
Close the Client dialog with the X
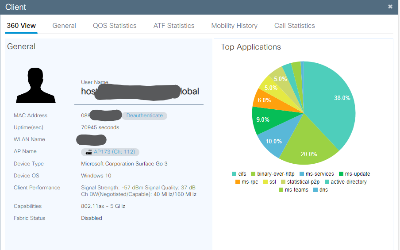[x=390, y=7]
